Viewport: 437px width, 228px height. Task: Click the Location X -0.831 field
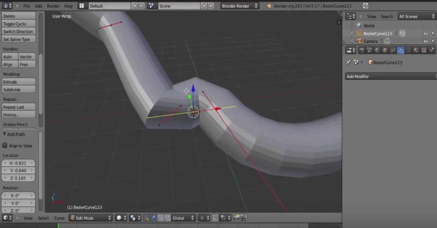[x=19, y=163]
